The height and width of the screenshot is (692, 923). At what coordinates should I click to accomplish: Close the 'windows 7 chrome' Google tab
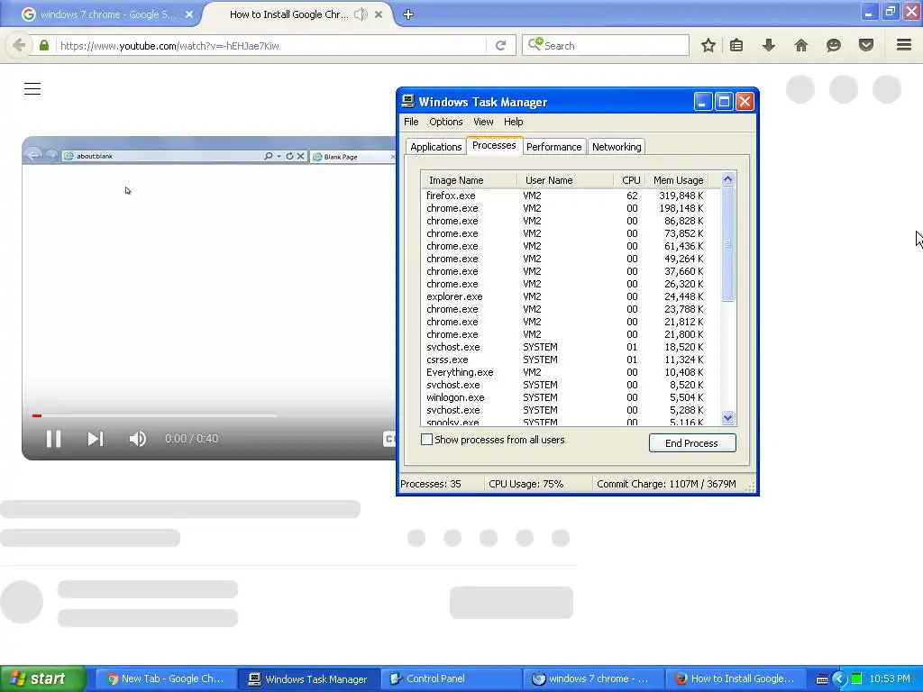(189, 14)
